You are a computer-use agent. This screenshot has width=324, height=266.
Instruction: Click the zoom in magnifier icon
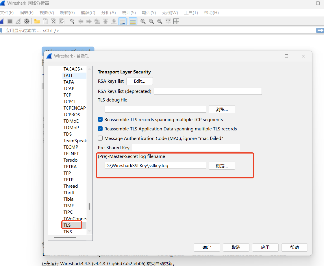143,21
